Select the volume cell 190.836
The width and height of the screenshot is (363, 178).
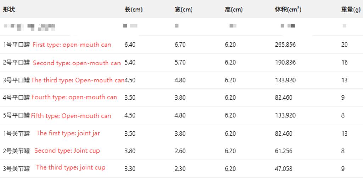click(x=285, y=63)
